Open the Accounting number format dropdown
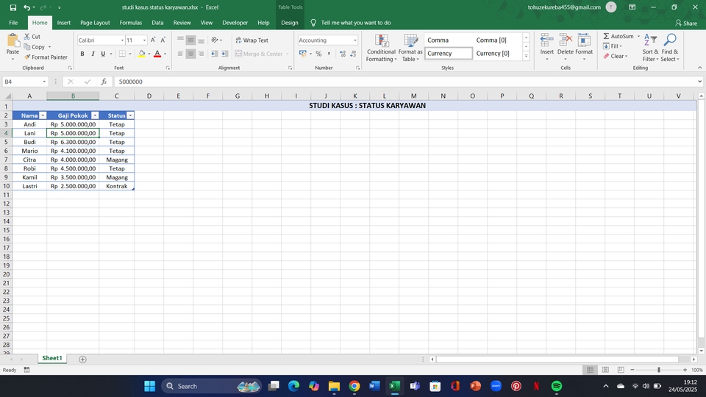706x397 pixels. 354,40
